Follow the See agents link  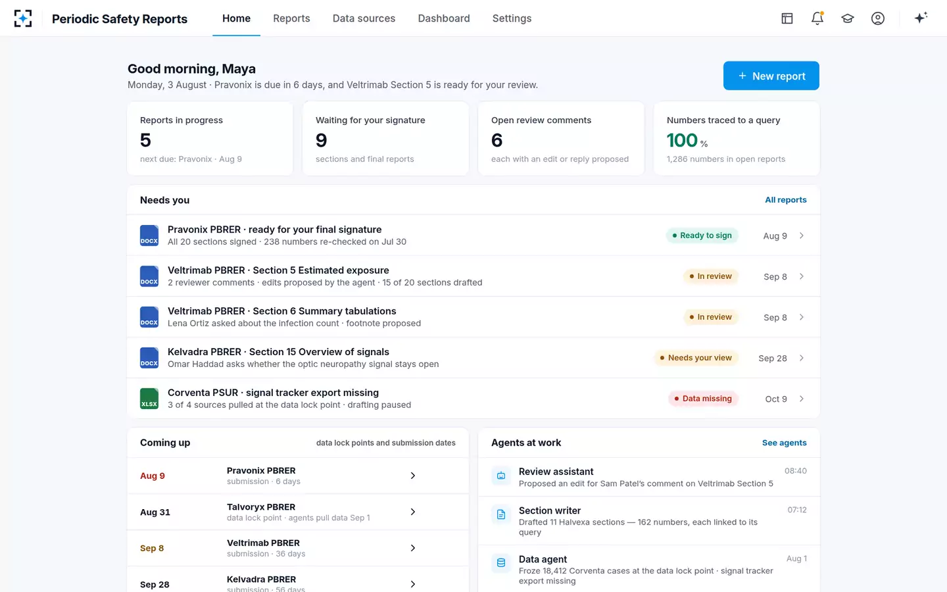click(784, 443)
